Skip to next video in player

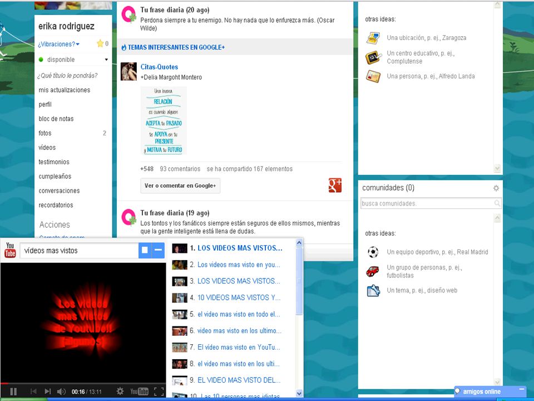point(48,392)
